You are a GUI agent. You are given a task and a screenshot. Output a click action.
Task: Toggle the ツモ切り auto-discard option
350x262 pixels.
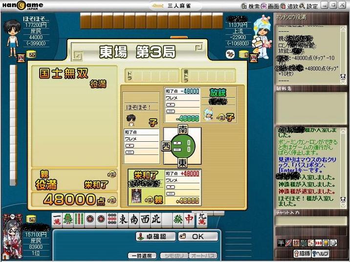point(172,256)
